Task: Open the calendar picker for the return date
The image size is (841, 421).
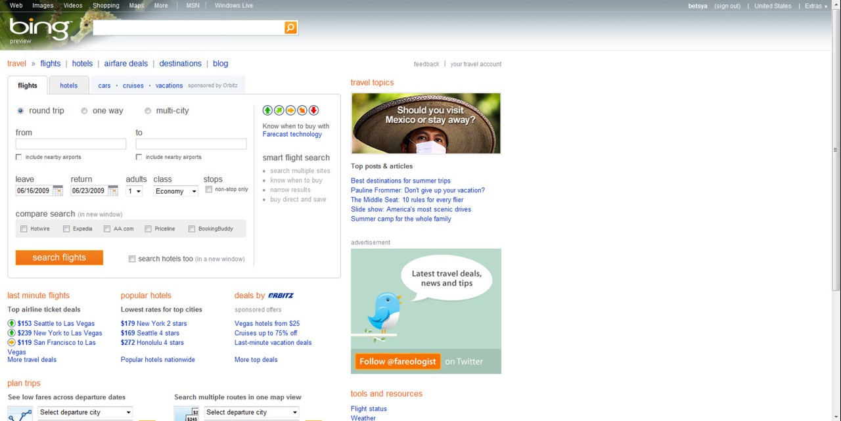Action: click(113, 190)
